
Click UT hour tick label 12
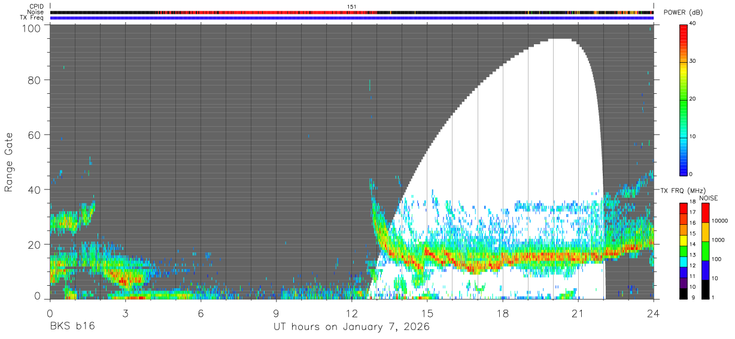352,313
